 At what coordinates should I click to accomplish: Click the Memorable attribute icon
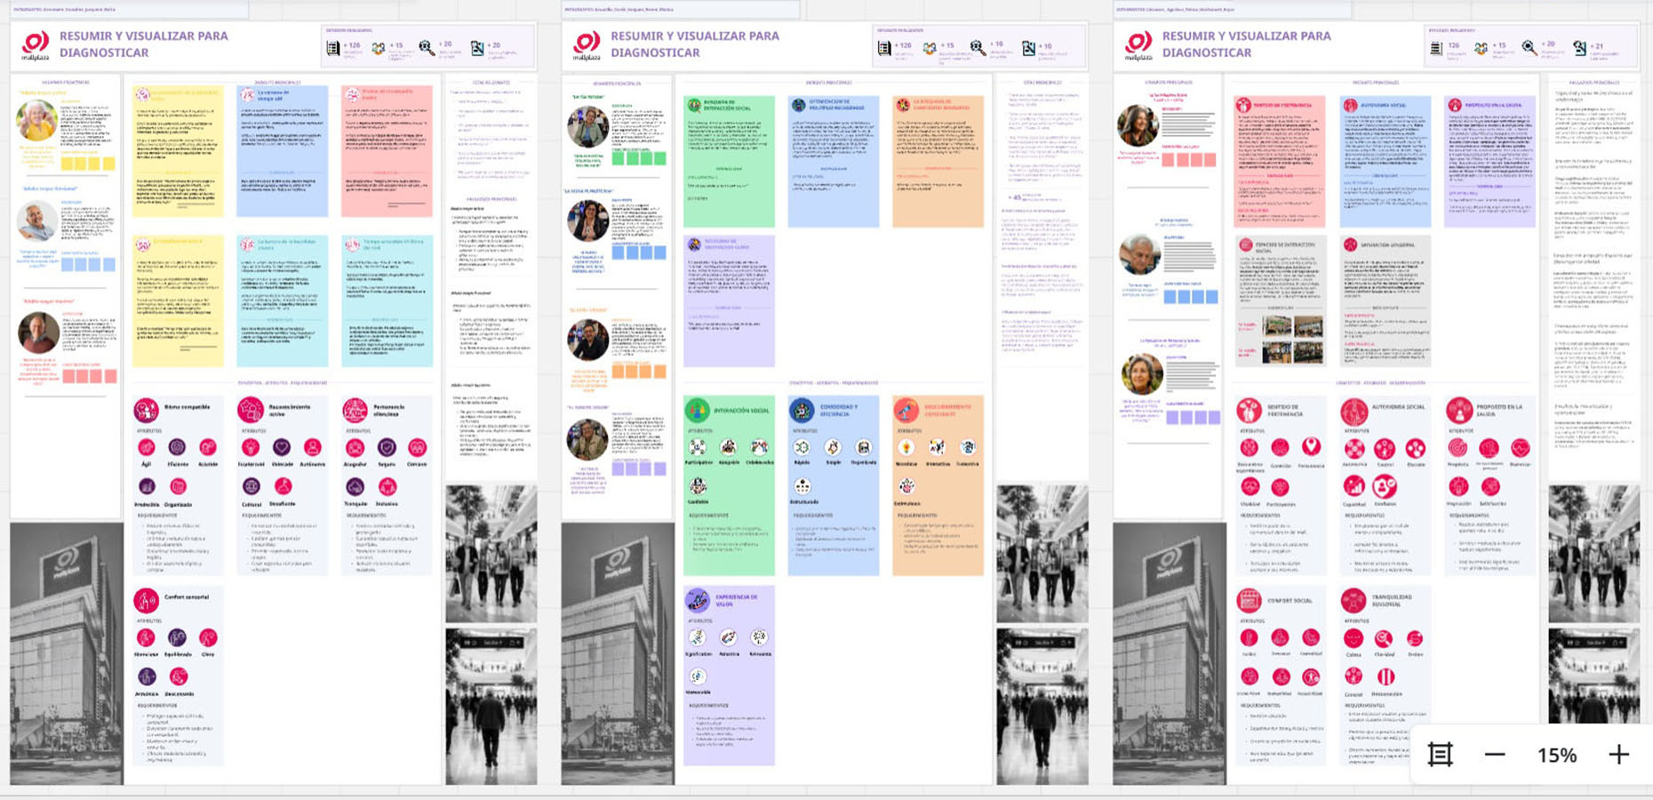698,676
